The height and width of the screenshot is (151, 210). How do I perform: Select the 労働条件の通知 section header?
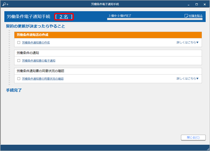108,53
